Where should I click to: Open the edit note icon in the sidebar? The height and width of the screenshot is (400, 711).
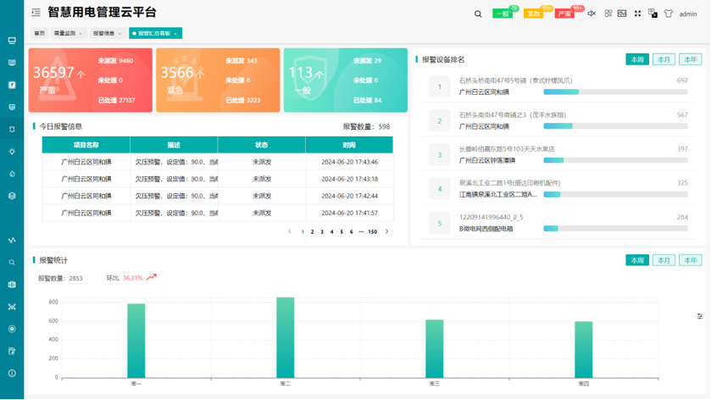click(x=12, y=351)
